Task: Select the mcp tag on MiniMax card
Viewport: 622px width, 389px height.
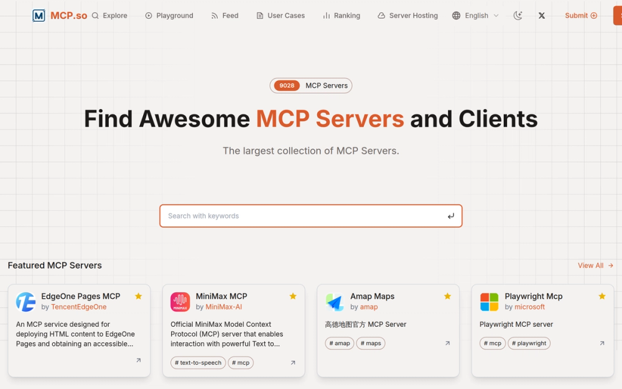Action: click(x=241, y=363)
